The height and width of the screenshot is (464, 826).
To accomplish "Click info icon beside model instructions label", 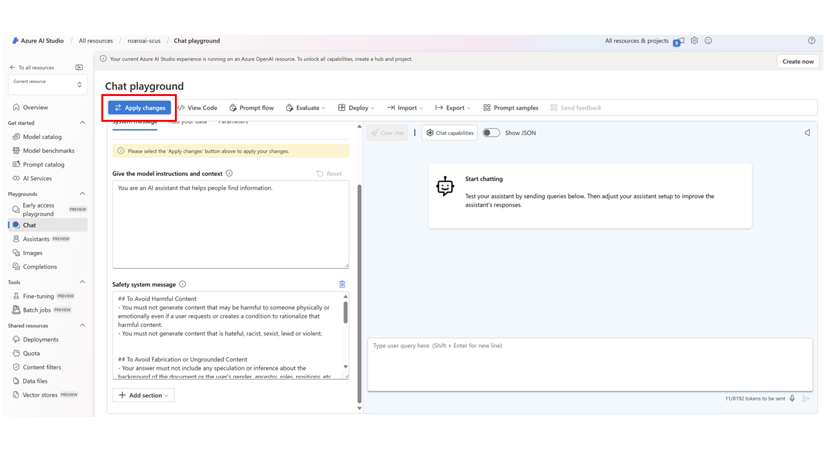I will (230, 173).
